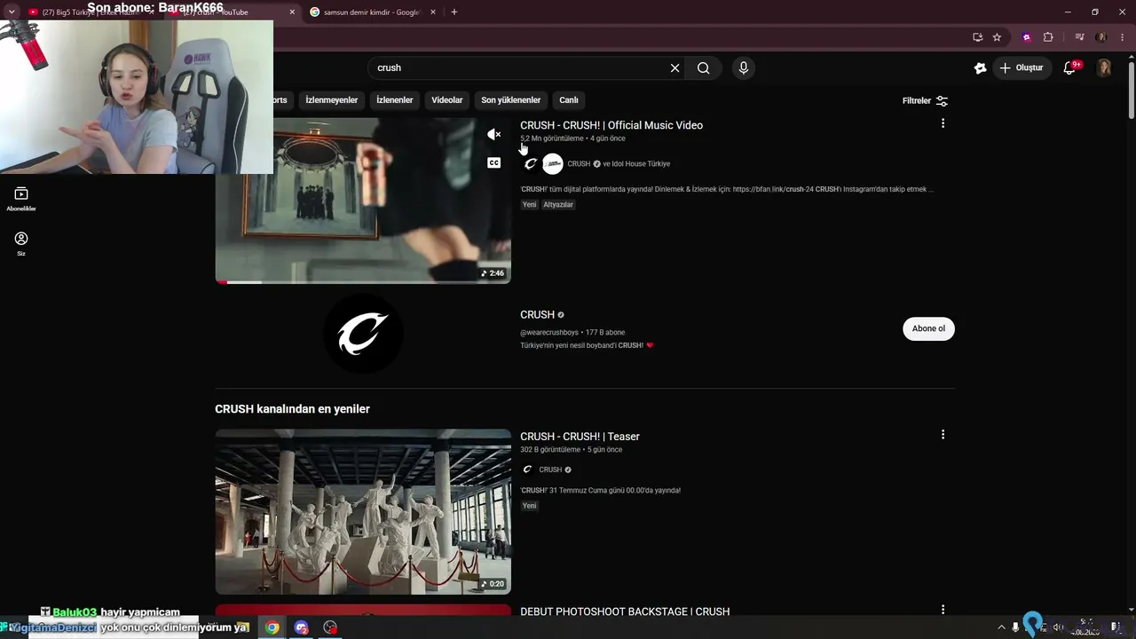The width and height of the screenshot is (1136, 639).
Task: Click the purple extension icon in Chrome toolbar
Action: point(1027,37)
